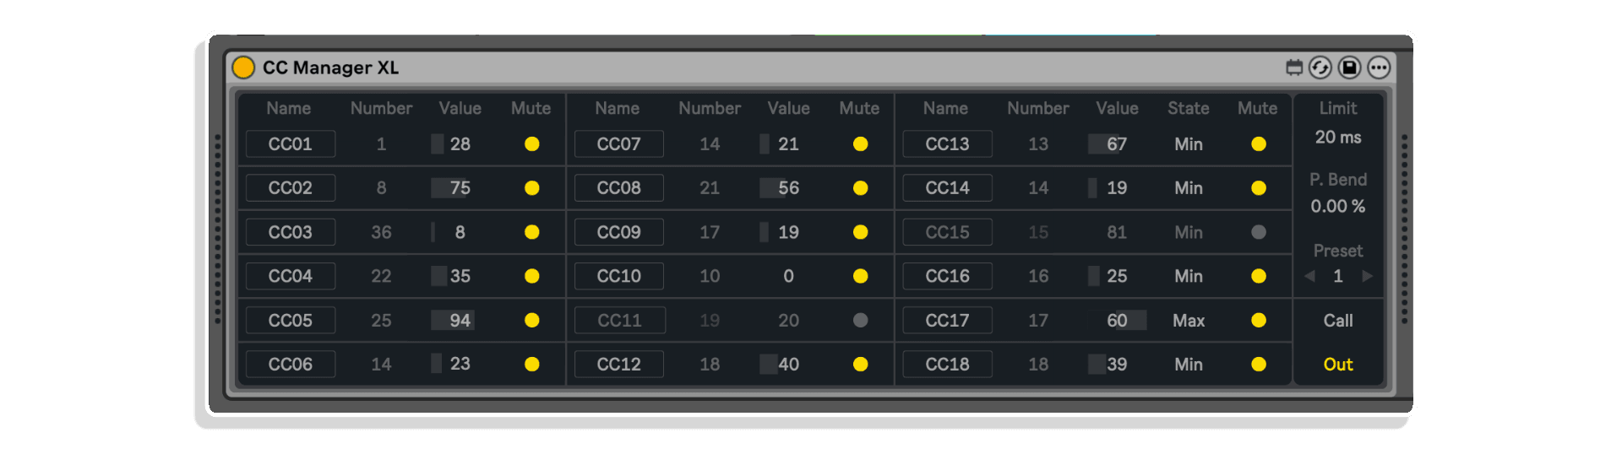Click the CC11 name field
1622x465 pixels.
click(619, 321)
